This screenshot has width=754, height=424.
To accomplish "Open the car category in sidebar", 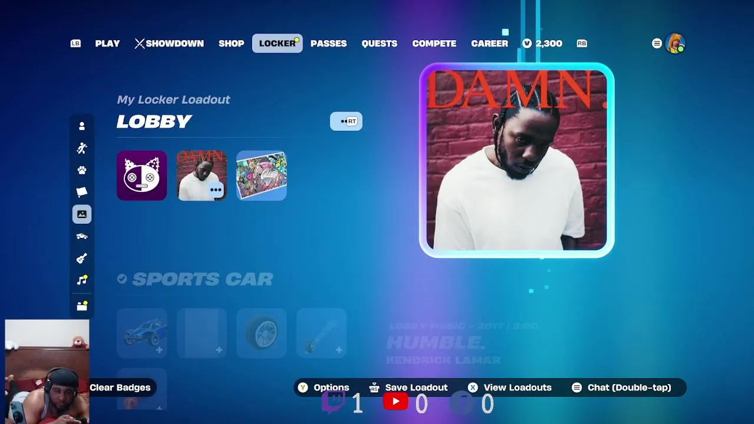I will coord(82,236).
